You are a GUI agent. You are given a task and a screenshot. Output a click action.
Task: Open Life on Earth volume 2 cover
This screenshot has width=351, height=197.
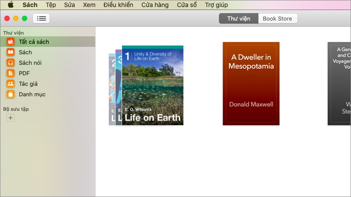[112, 89]
